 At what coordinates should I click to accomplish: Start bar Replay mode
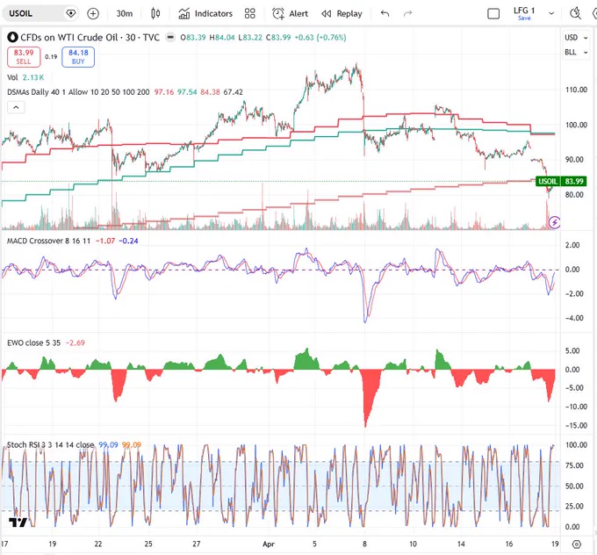click(x=342, y=14)
